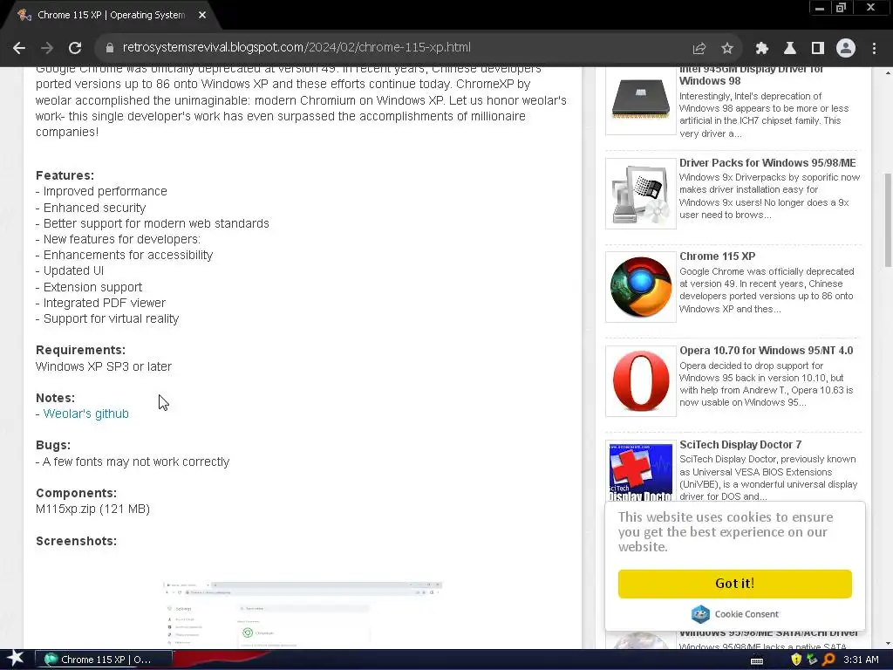Open the Chrome Labs flask icon
Image resolution: width=893 pixels, height=670 pixels.
[x=789, y=48]
